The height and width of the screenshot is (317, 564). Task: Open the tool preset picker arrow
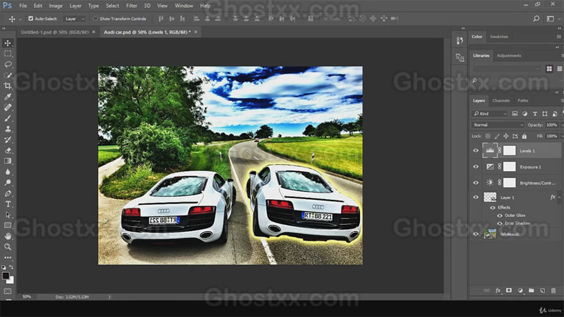pyautogui.click(x=20, y=19)
